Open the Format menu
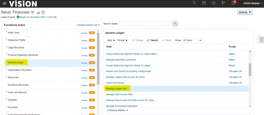This screenshot has width=264, height=115. click(x=122, y=40)
